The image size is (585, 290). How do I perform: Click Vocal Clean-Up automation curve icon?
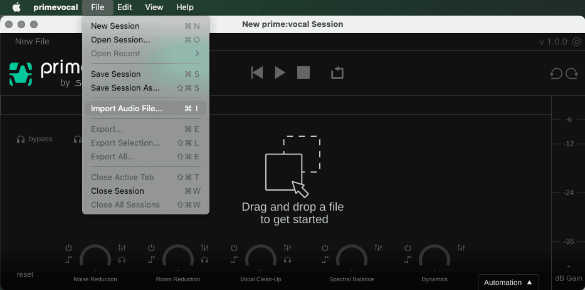pos(234,259)
